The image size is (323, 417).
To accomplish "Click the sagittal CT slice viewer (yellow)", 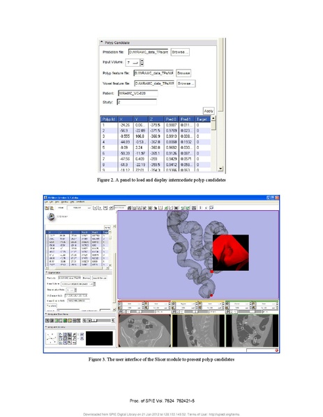I will click(198, 331).
